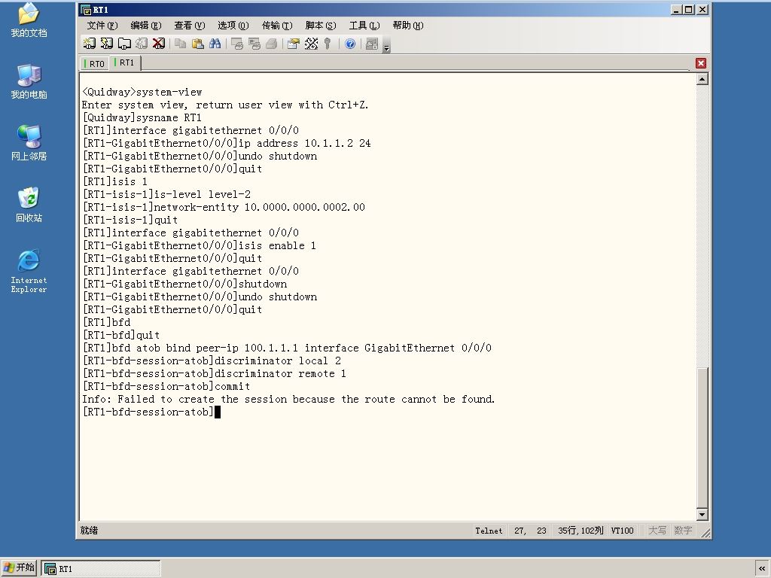Click the '[Quidway]sysname RT1' line
Viewport: 771px width, 578px height.
pyautogui.click(x=142, y=117)
